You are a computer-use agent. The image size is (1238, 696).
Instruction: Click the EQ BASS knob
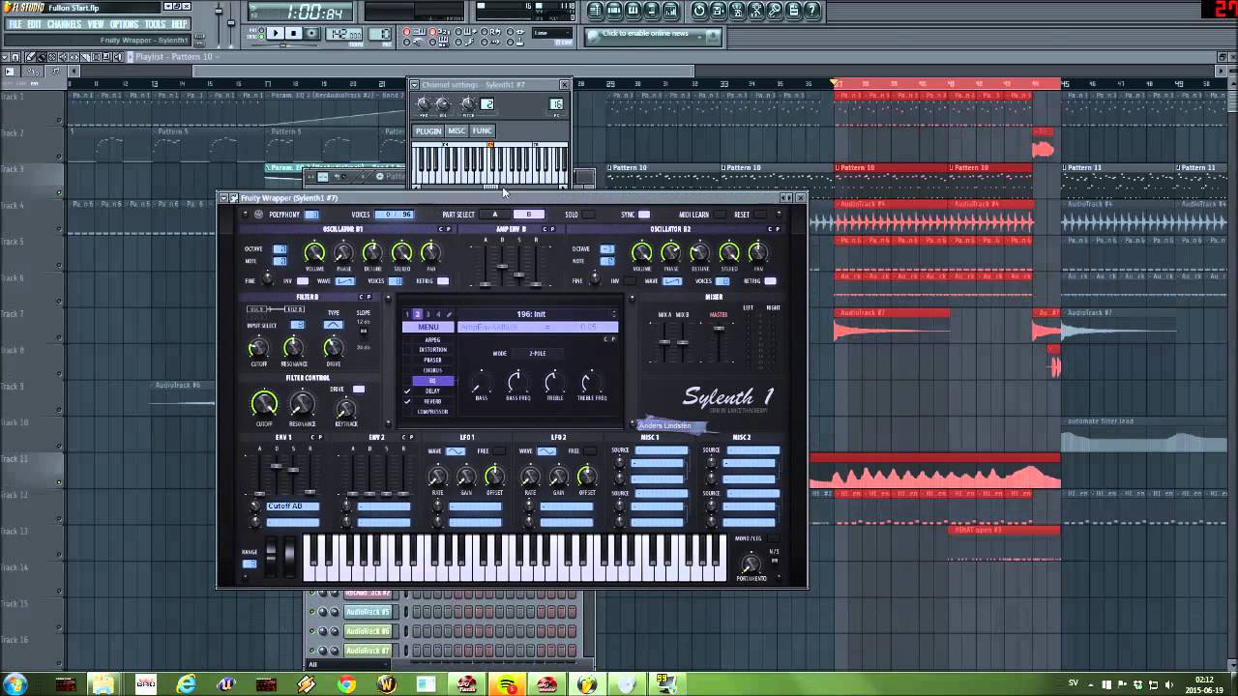pyautogui.click(x=481, y=382)
